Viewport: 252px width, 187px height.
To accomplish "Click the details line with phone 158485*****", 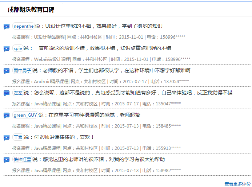I will pyautogui.click(x=96, y=126).
